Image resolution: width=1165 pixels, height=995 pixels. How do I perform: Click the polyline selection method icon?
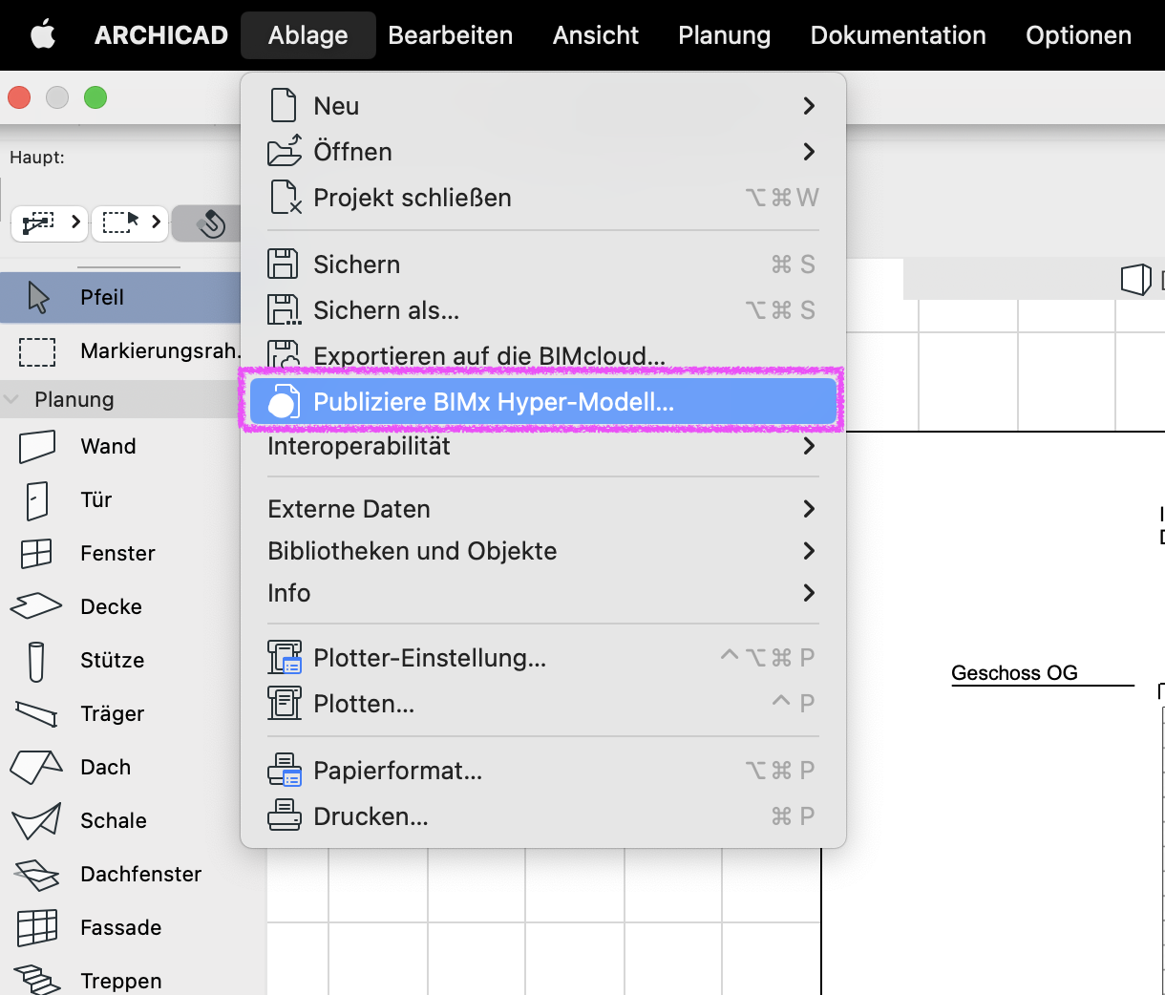click(x=38, y=223)
